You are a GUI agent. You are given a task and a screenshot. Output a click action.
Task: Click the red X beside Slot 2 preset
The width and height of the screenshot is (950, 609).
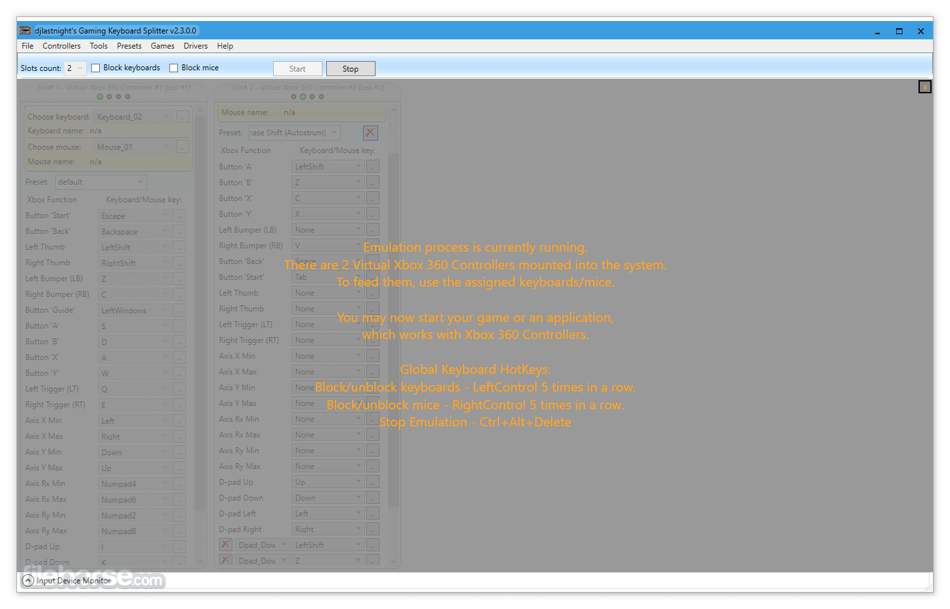coord(370,133)
